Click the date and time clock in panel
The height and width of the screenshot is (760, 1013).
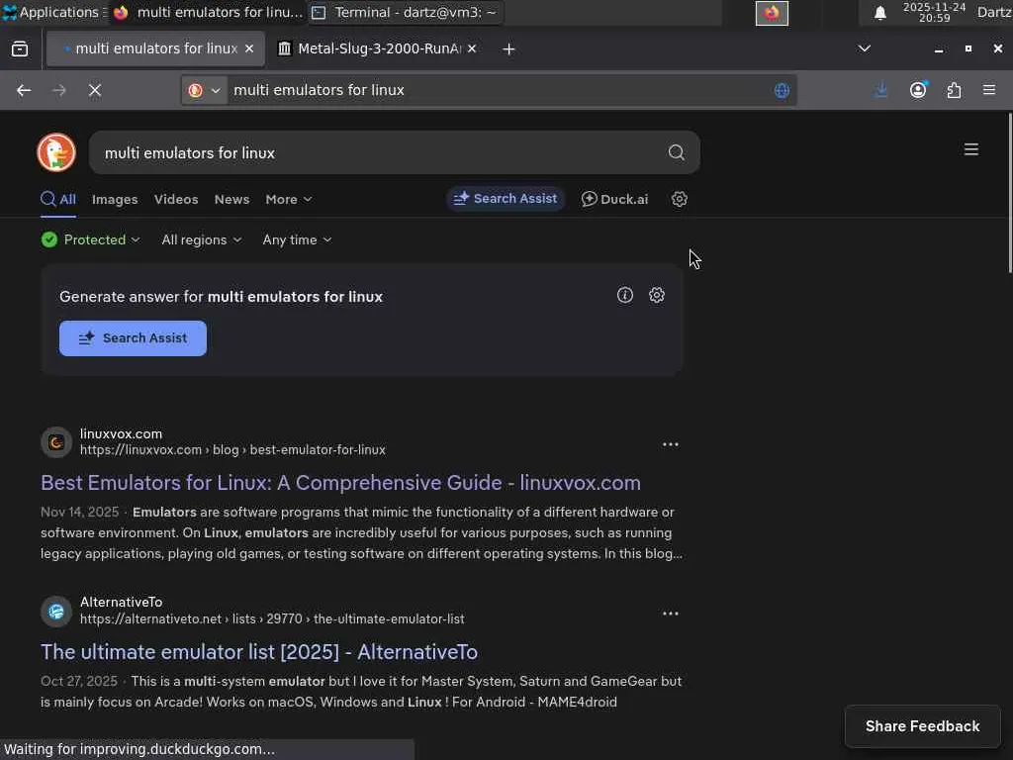(934, 12)
